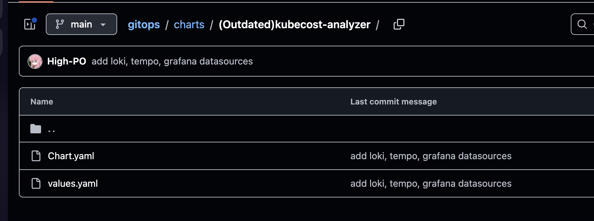Image resolution: width=594 pixels, height=221 pixels.
Task: Go up to parent directory row
Action: 306,129
